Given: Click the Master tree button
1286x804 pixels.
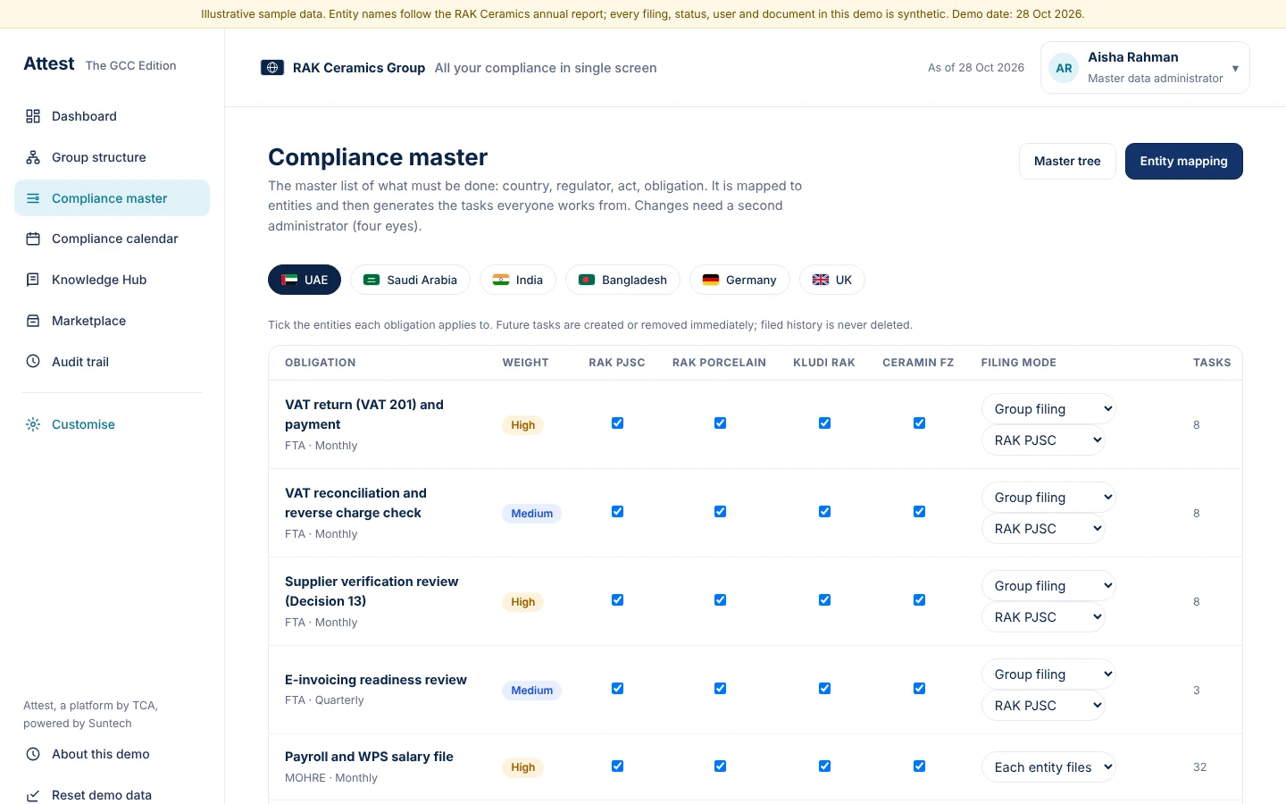Looking at the screenshot, I should click(1067, 162).
